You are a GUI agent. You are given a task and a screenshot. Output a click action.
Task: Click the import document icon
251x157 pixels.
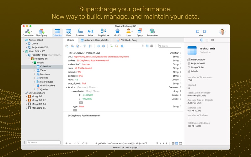click(x=111, y=46)
